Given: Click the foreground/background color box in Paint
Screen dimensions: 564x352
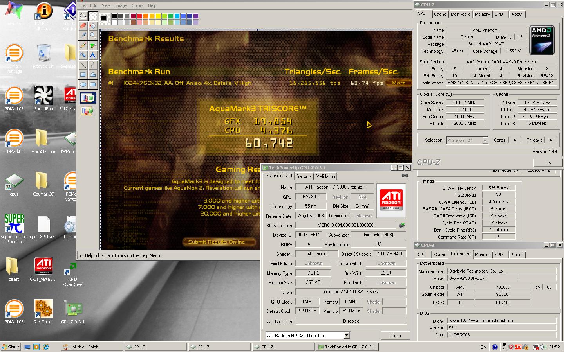Looking at the screenshot, I should click(x=105, y=18).
